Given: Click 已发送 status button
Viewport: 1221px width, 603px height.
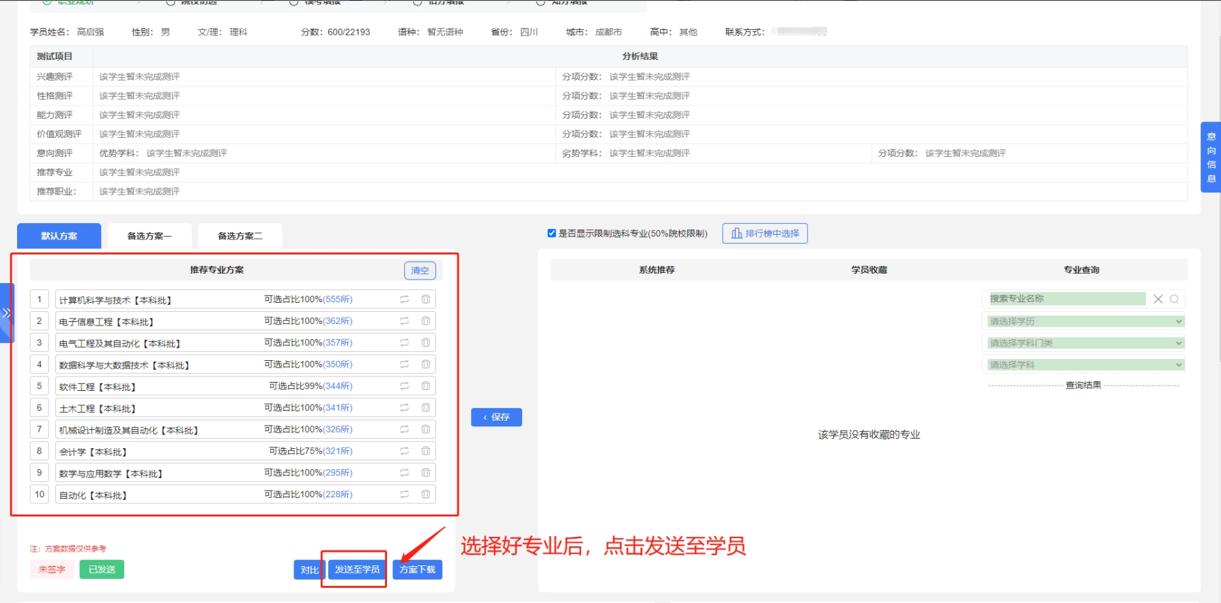Looking at the screenshot, I should pos(102,570).
